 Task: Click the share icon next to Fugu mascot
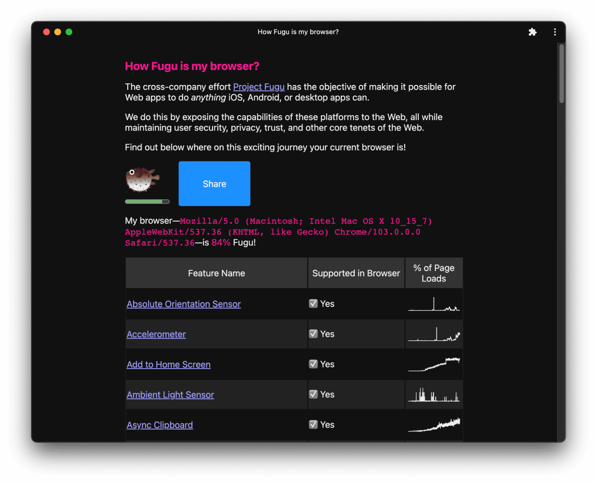click(x=214, y=184)
